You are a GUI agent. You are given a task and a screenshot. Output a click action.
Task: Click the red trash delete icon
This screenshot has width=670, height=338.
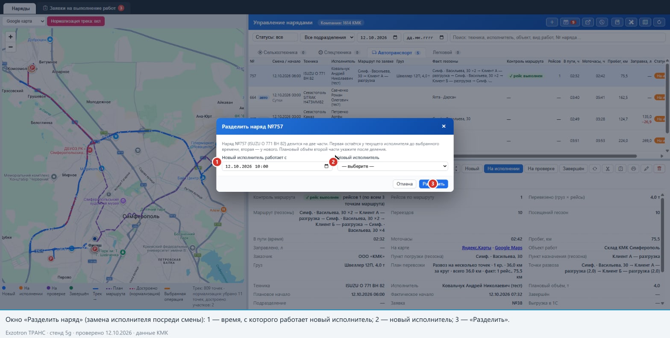coord(660,169)
